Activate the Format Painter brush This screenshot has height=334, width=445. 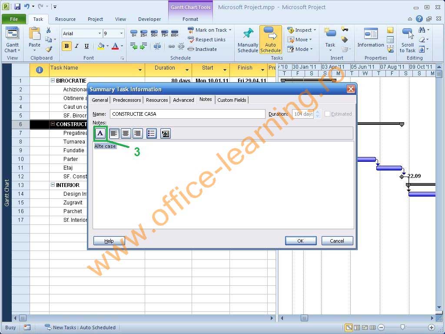49,49
